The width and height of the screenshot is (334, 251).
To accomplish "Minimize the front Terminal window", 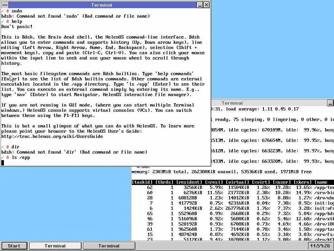I will 200,5.
